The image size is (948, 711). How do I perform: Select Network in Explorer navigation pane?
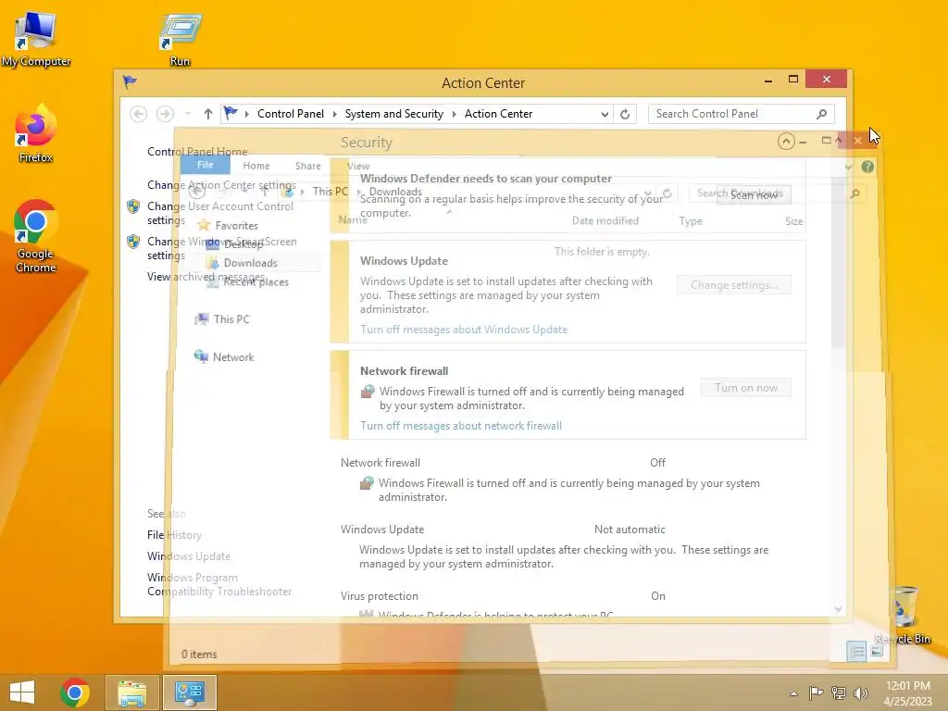tap(224, 356)
